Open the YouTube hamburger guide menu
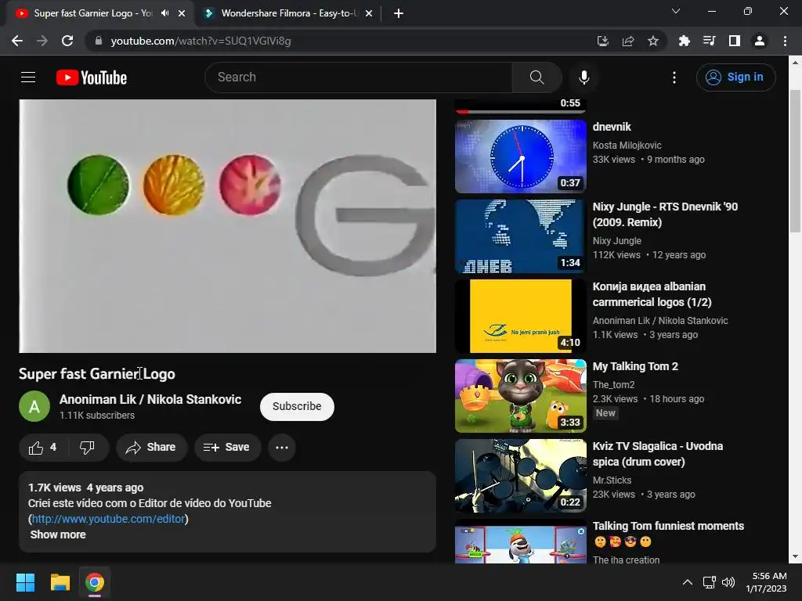 pyautogui.click(x=28, y=77)
